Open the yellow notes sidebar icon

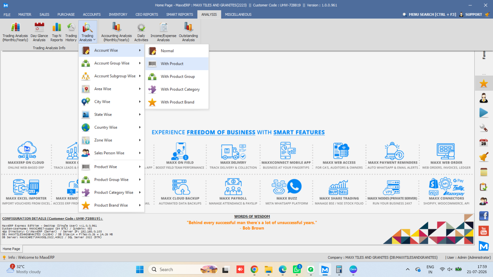[483, 172]
